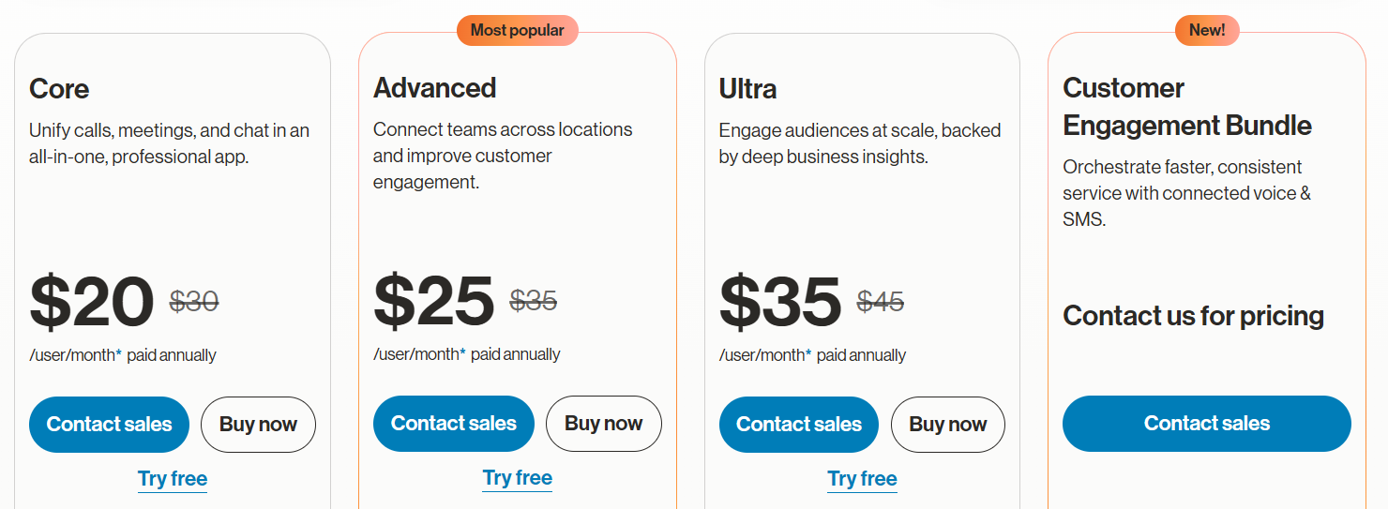
Task: Select the Core plan heading
Action: (59, 89)
